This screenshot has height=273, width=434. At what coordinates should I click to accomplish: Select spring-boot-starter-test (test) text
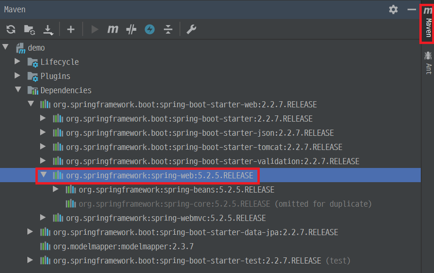pyautogui.click(x=202, y=261)
